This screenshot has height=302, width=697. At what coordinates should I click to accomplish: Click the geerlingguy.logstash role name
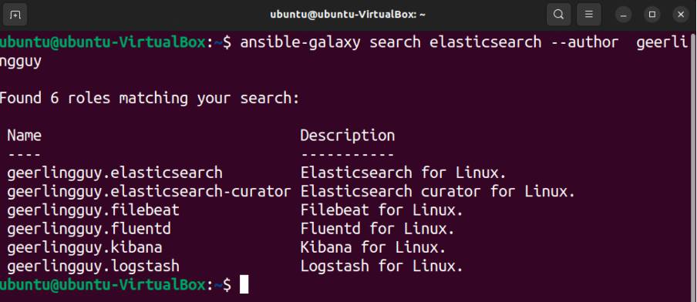93,267
